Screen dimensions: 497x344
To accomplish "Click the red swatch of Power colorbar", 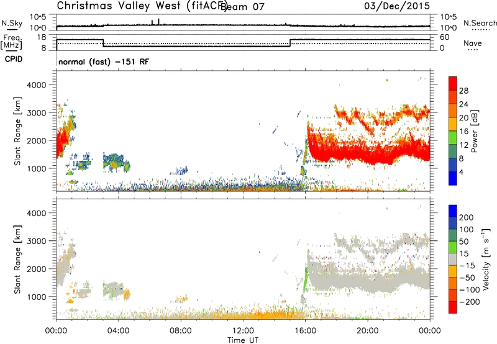I will point(453,83).
